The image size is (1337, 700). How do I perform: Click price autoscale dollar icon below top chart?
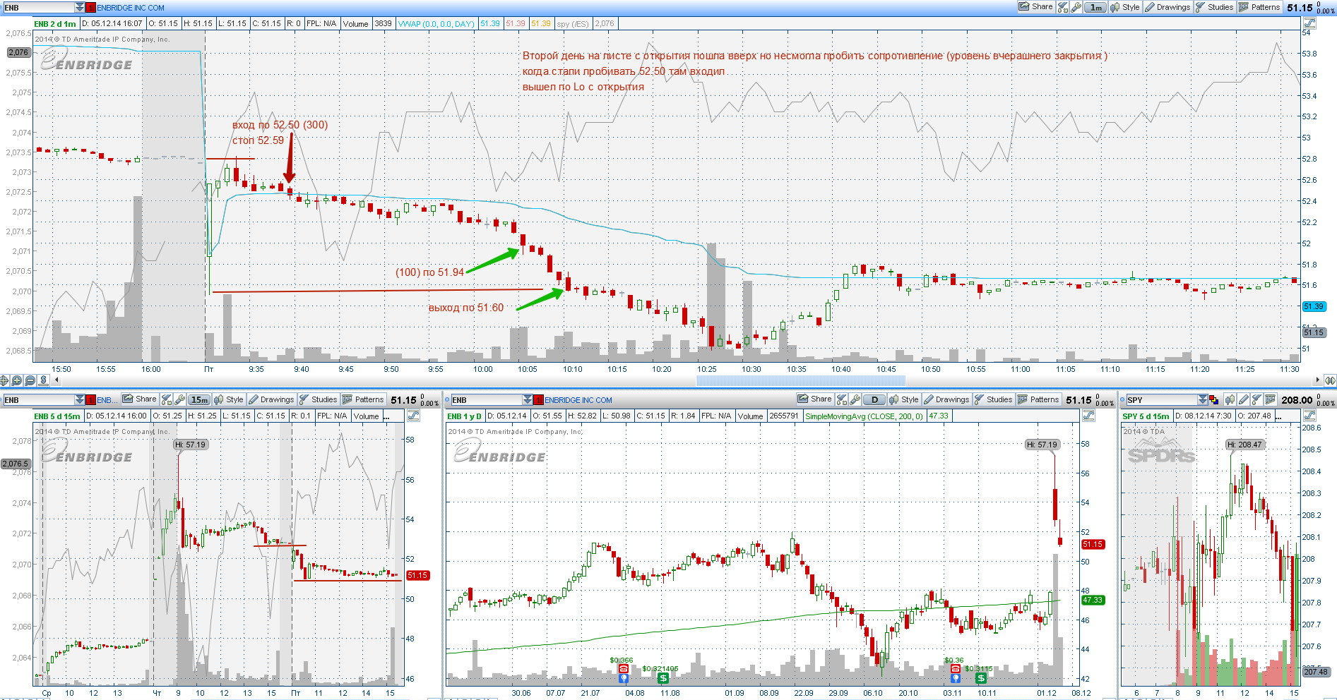[43, 380]
